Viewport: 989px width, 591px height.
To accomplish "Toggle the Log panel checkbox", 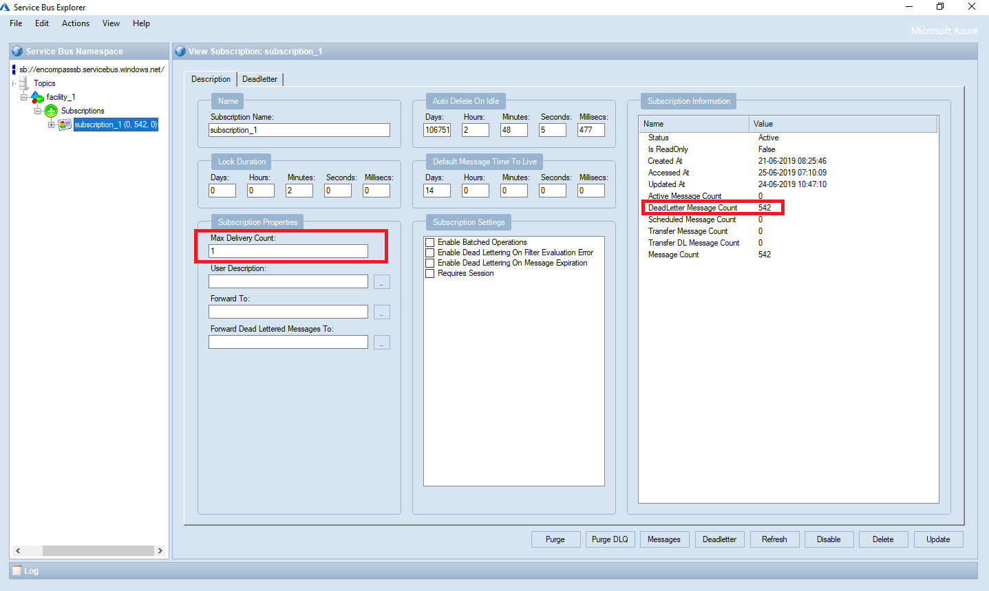I will pos(17,570).
